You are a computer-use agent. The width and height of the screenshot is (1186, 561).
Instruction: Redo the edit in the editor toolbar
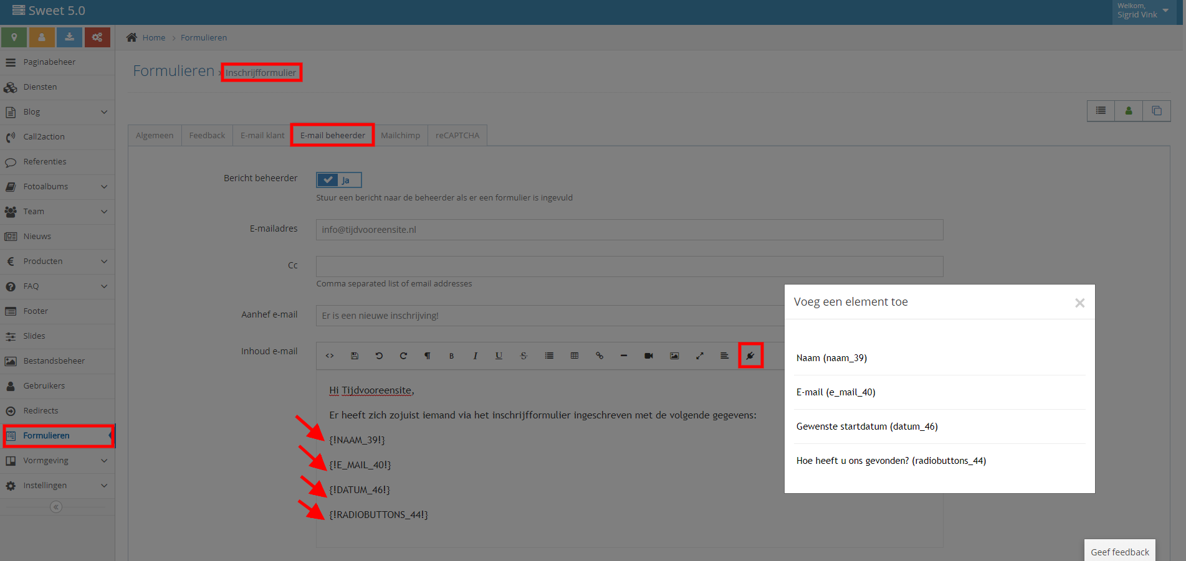coord(403,356)
